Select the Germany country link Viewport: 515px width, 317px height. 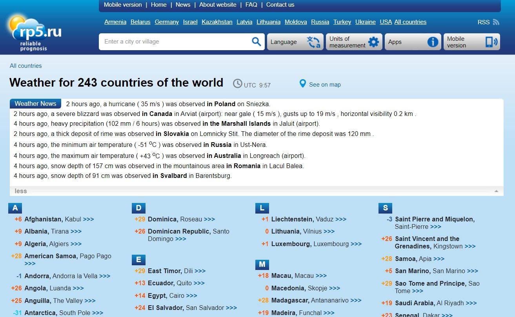pos(167,22)
